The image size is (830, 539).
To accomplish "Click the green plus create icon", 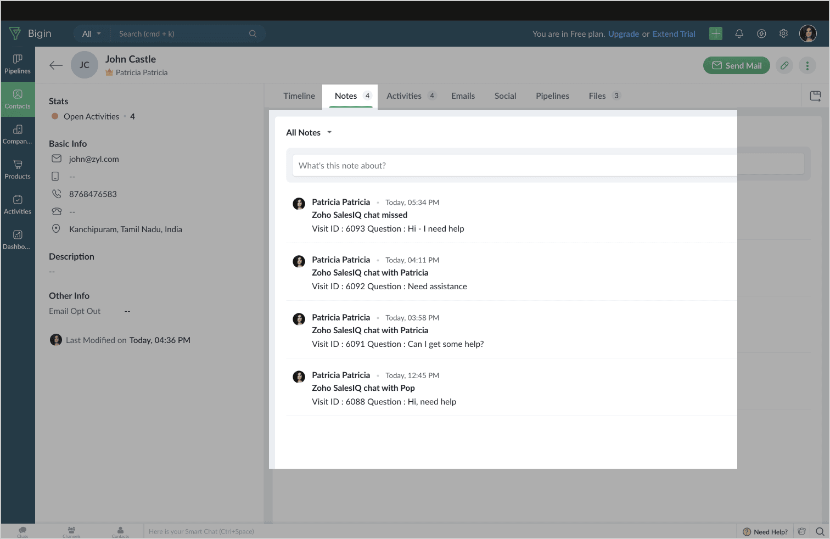I will click(x=716, y=33).
